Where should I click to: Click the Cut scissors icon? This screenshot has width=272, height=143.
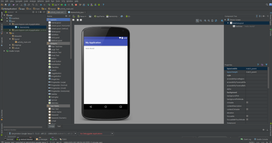tap(21, 5)
